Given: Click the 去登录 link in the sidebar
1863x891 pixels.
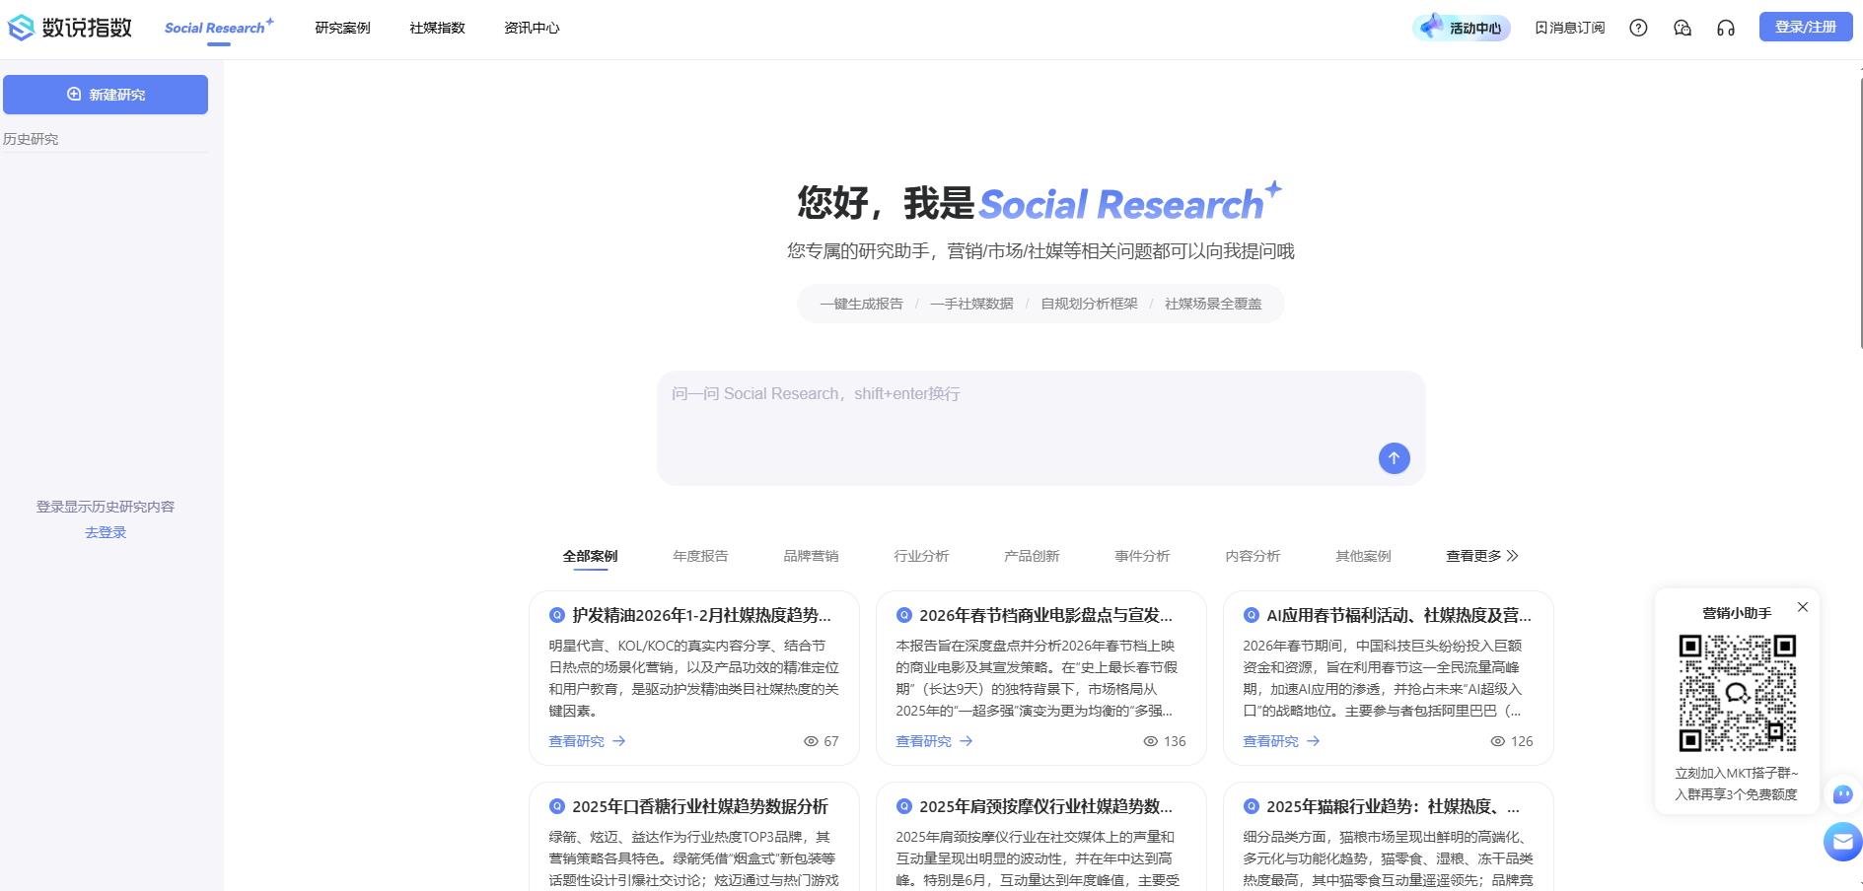Looking at the screenshot, I should (105, 532).
